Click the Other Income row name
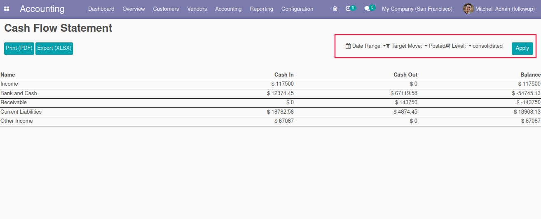 (x=16, y=121)
